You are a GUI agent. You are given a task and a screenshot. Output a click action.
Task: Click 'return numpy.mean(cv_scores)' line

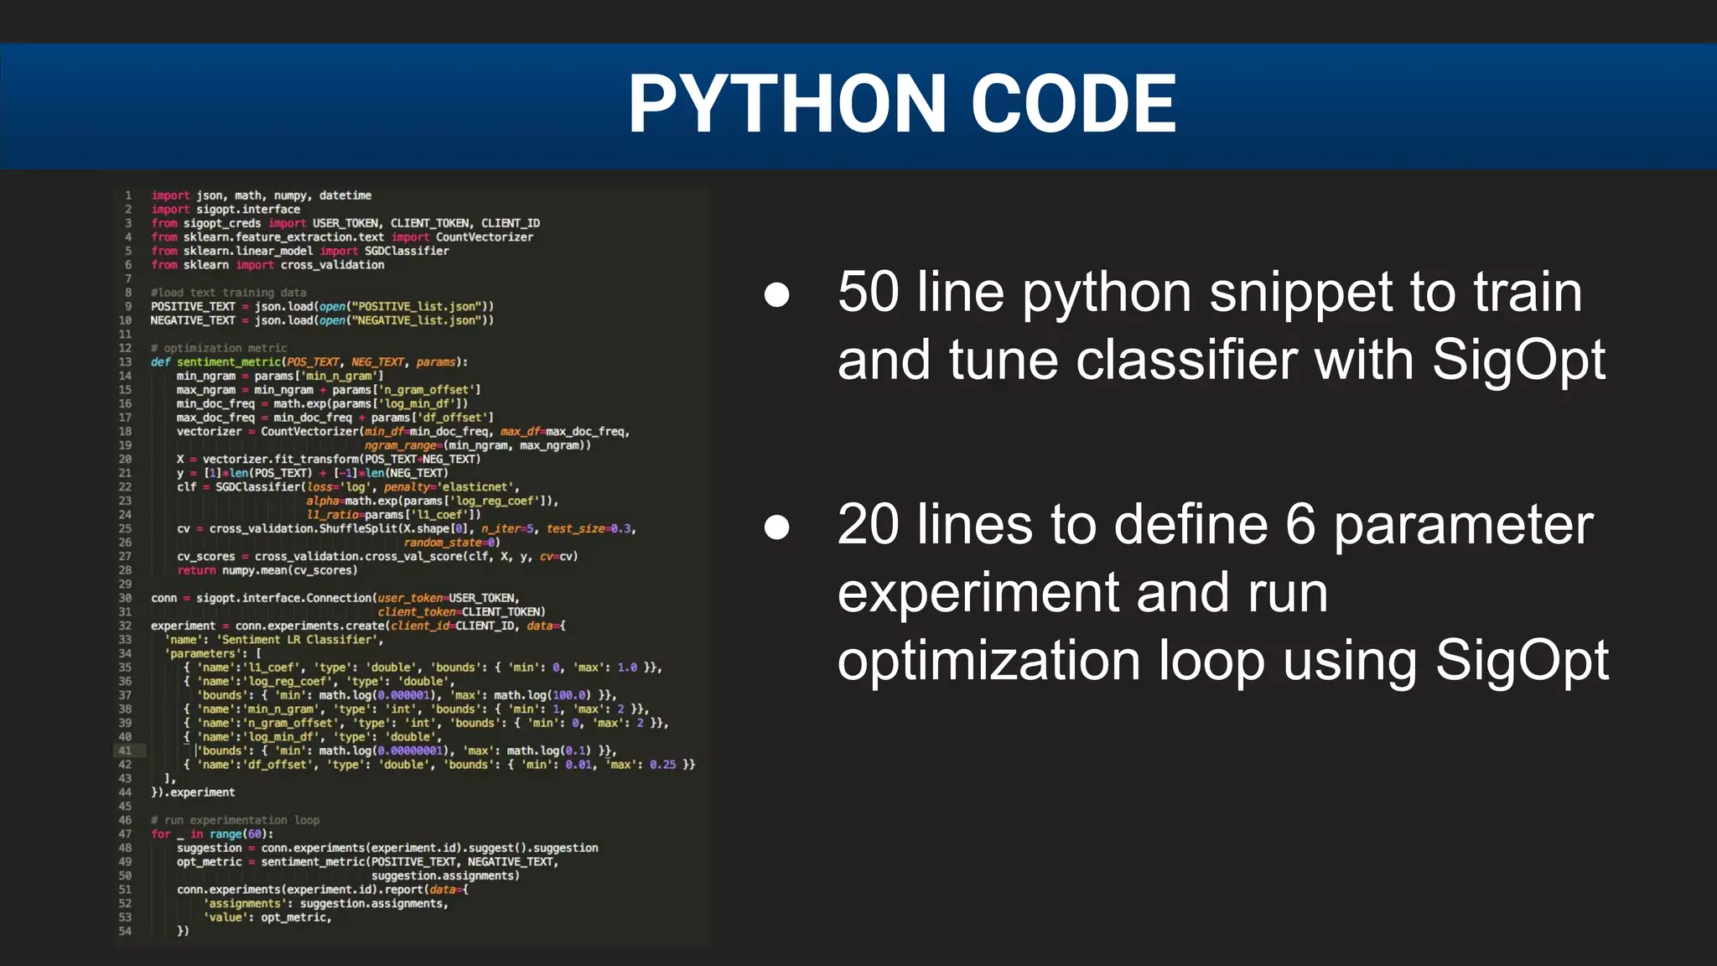click(x=267, y=570)
